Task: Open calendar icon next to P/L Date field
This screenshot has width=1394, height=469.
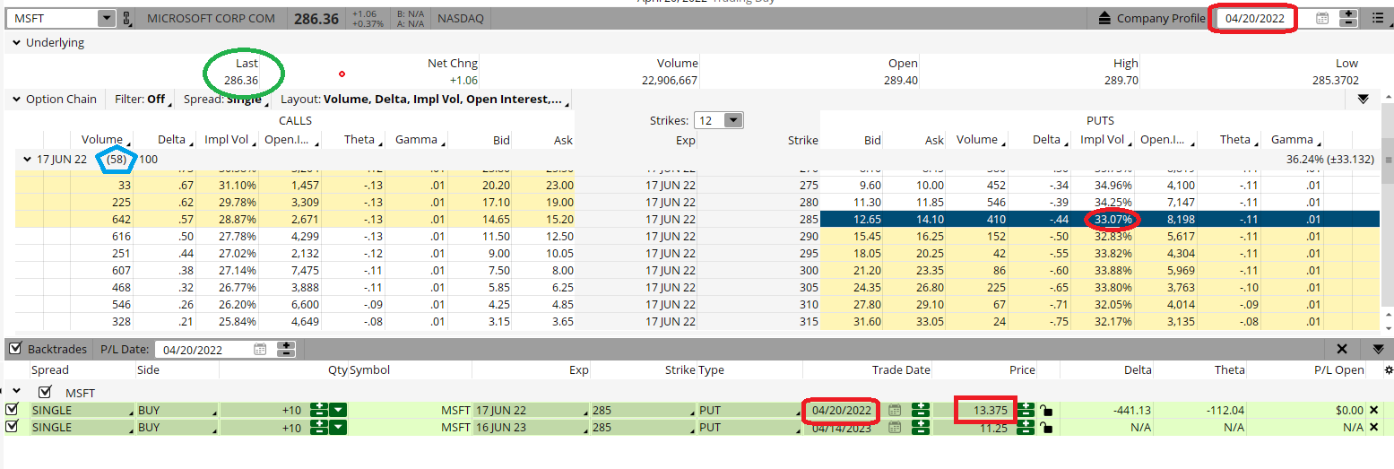Action: click(x=260, y=349)
